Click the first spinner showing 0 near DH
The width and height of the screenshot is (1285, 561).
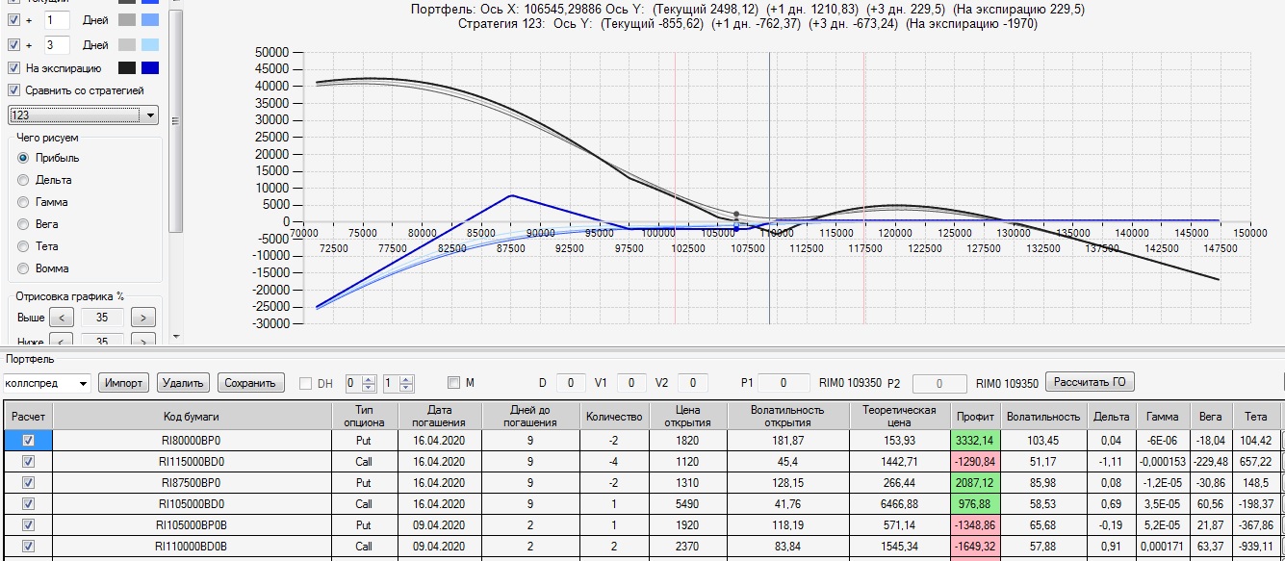[x=361, y=383]
